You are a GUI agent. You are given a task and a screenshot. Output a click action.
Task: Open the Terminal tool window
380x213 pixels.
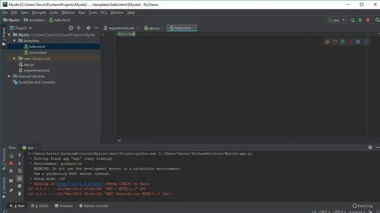[64, 206]
